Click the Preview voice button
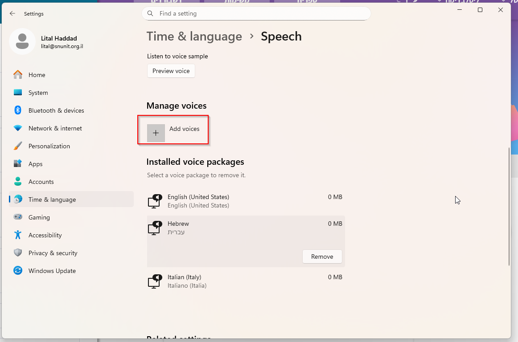This screenshot has height=342, width=518. tap(171, 71)
